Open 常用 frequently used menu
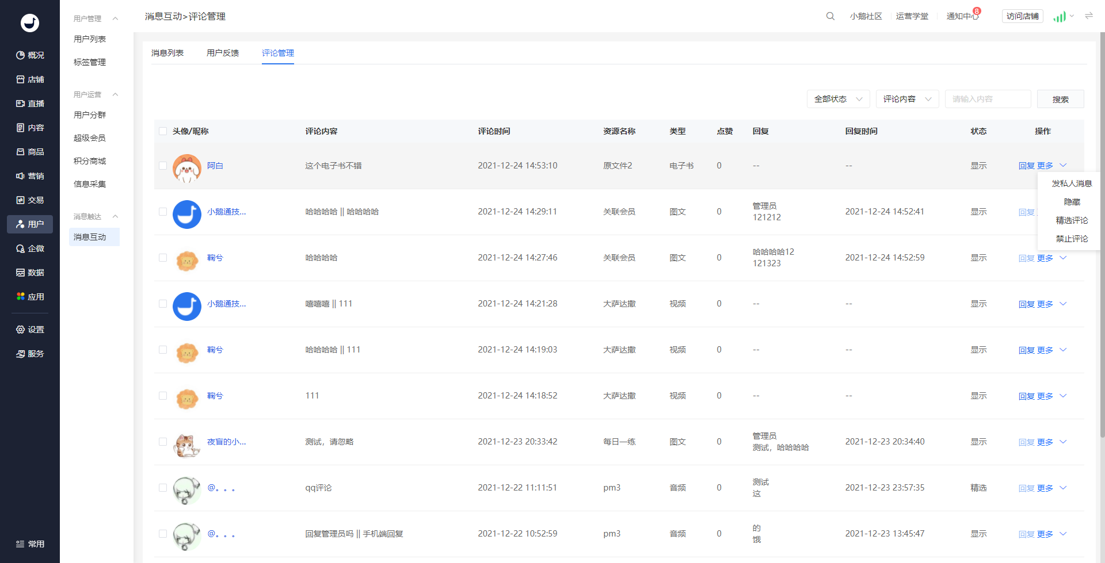 [x=30, y=544]
